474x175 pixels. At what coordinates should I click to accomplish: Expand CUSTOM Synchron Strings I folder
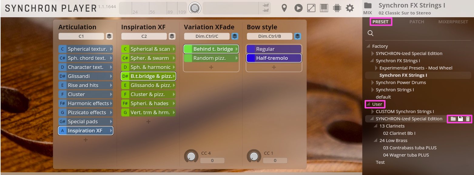373,112
